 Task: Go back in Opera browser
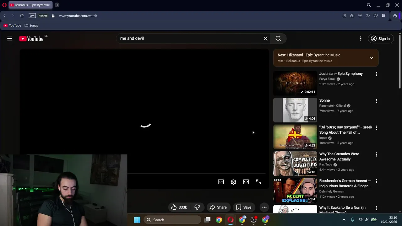[x=4, y=16]
